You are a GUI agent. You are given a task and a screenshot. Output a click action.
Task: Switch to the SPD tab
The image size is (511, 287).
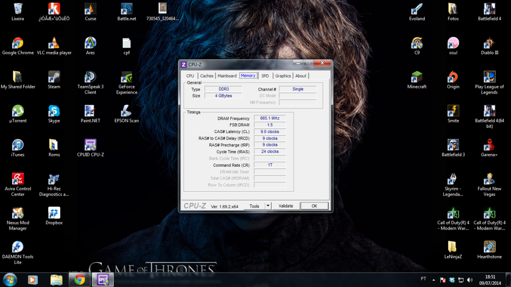[265, 76]
